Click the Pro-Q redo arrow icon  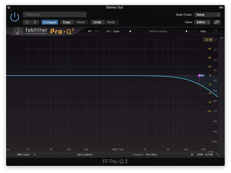[x=97, y=31]
